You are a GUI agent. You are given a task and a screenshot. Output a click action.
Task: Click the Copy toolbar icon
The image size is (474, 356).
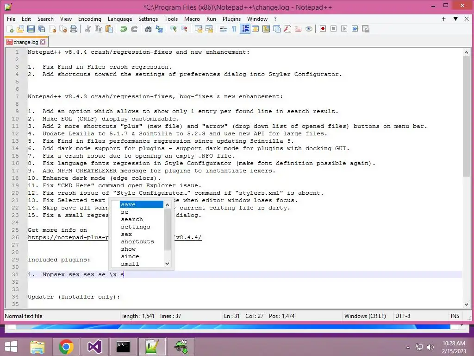(x=99, y=29)
